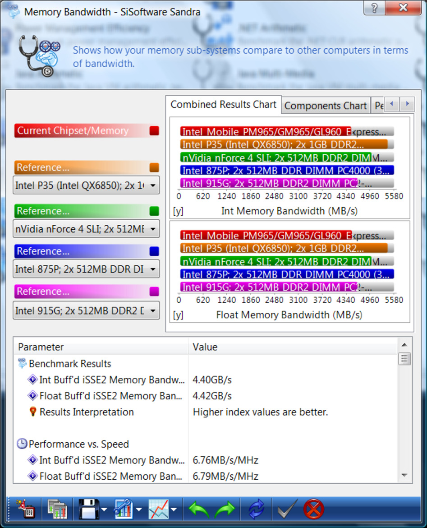Open the graph view toolbar icon

click(x=159, y=509)
